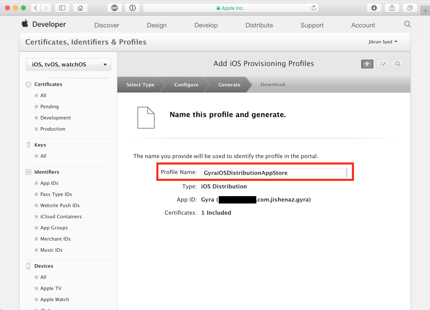
Task: Show Apple Watch devices
Action: (55, 300)
